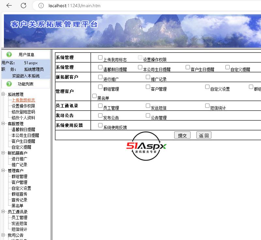Click the 新拓展客户 row label in table
The width and height of the screenshot is (261, 240).
tap(67, 77)
